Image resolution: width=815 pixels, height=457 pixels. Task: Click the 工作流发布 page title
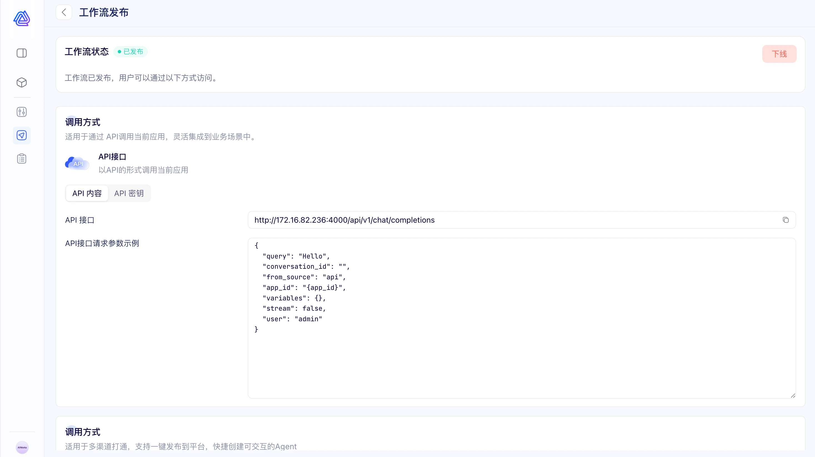[x=104, y=12]
